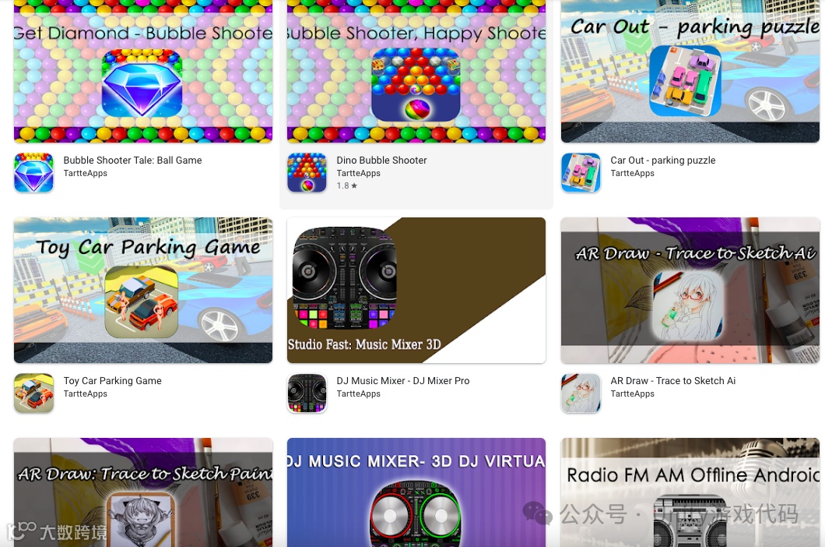Click TartteApps developer name under Car Out
The height and width of the screenshot is (547, 825).
point(633,174)
